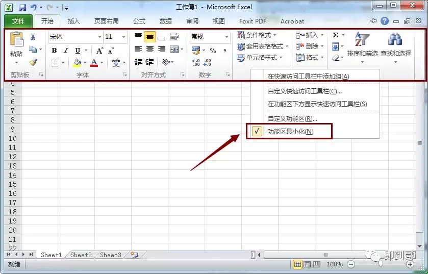This screenshot has height=274, width=428.
Task: Apply cell borders icon
Action: pos(55,63)
